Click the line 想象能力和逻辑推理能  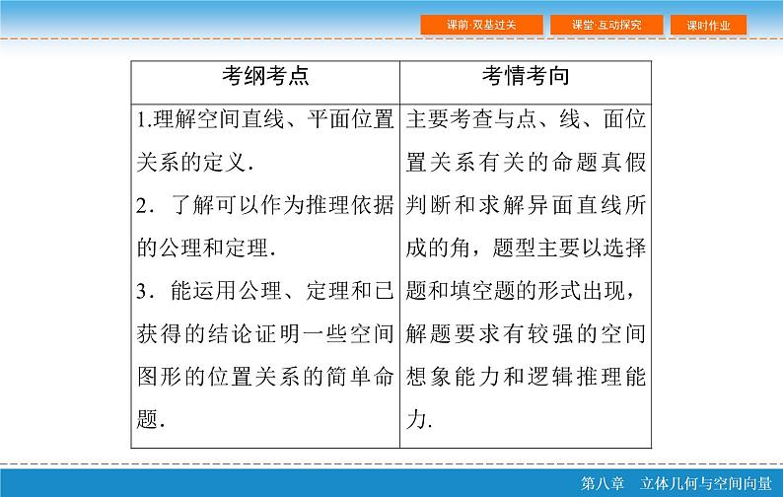tap(526, 376)
